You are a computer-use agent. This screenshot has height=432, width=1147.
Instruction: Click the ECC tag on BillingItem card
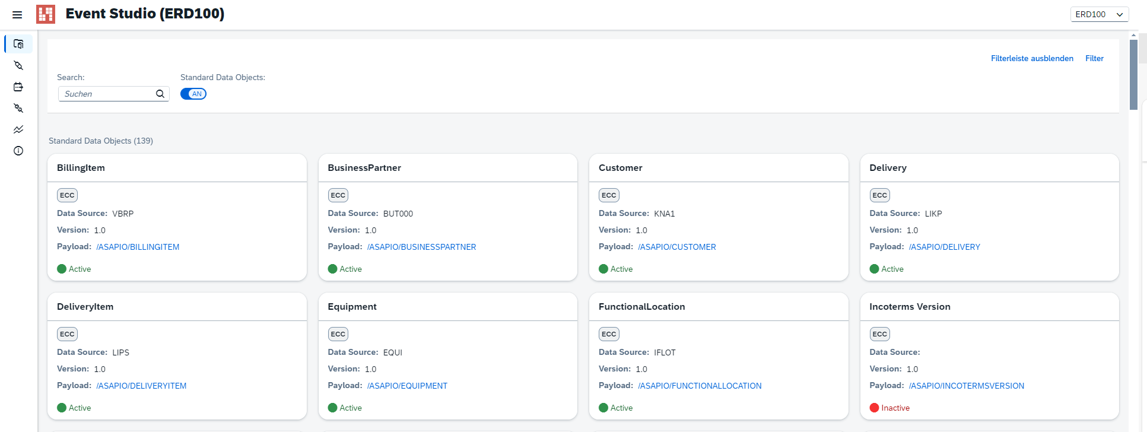67,195
